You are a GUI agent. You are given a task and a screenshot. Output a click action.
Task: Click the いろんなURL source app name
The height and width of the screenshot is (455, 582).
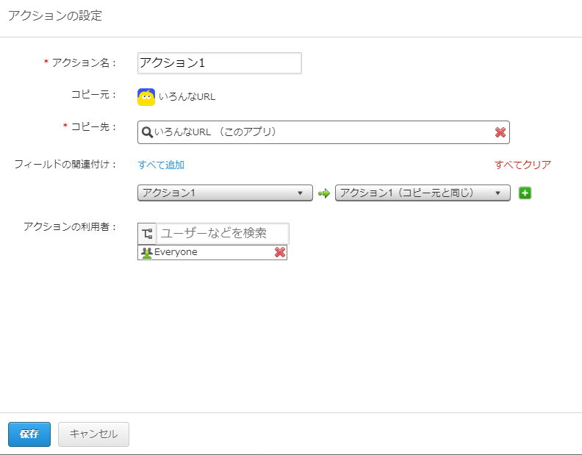(187, 97)
